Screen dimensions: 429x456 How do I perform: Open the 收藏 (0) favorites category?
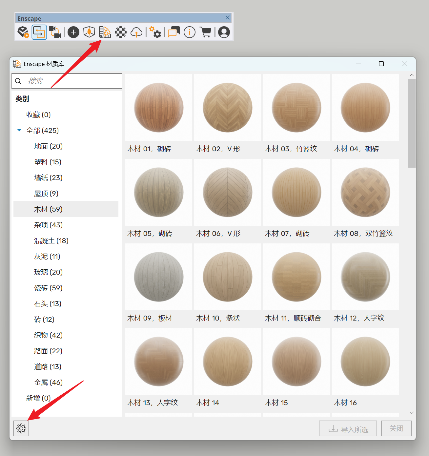click(x=38, y=115)
